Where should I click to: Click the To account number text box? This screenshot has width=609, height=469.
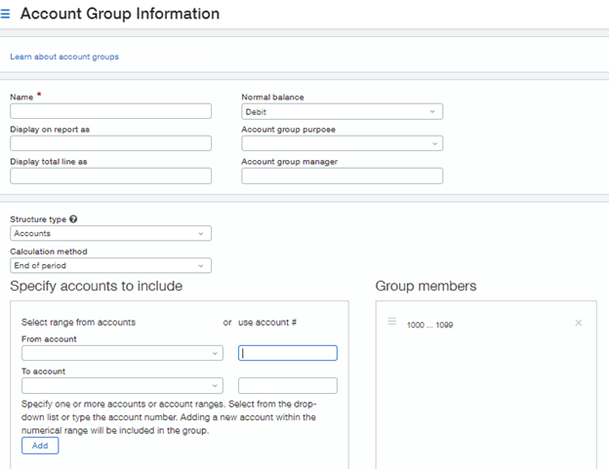click(x=288, y=386)
